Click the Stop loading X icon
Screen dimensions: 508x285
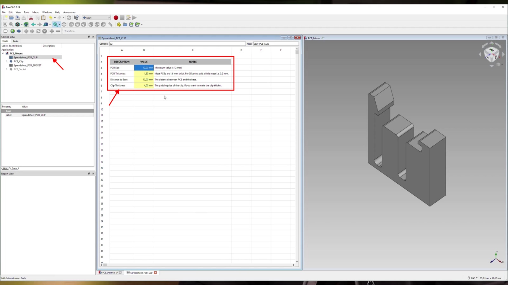(45, 31)
